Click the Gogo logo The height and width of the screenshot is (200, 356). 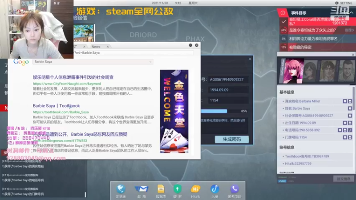point(21,62)
